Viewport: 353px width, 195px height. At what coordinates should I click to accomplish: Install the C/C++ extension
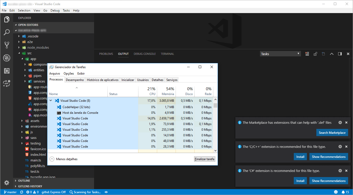tap(300, 157)
